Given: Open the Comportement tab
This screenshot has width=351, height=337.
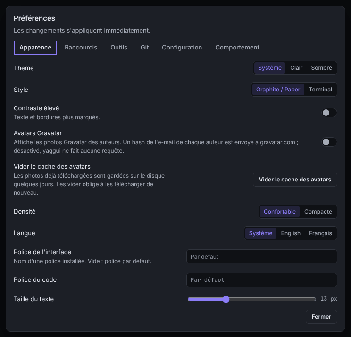Looking at the screenshot, I should 237,48.
